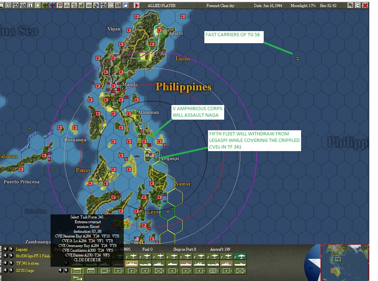Click the red plane on green background icon
The image size is (378, 281).
click(x=45, y=5)
